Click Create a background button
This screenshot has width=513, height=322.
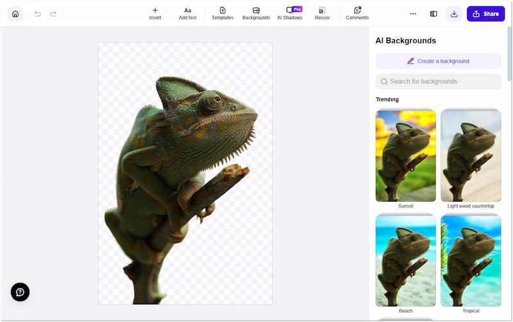(438, 61)
